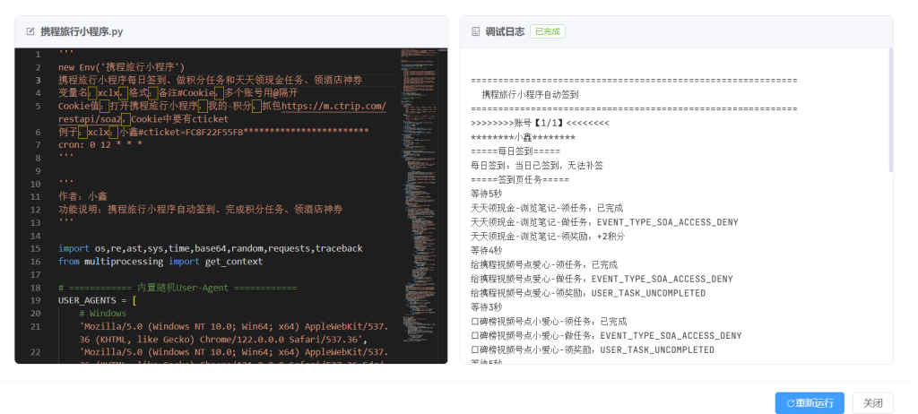Click the edit icon beside 携程旅行小程序.py
Screen dimensions: 918x414
[30, 31]
